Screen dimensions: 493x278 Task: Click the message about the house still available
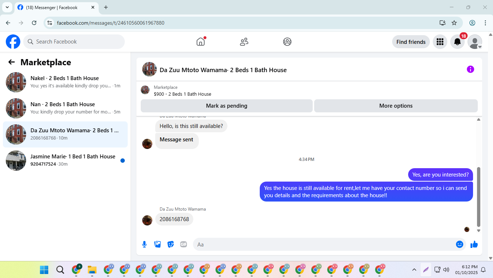point(366,191)
